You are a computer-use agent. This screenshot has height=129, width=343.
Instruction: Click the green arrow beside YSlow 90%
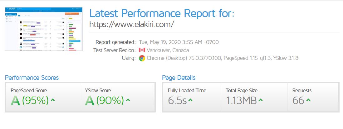pos(128,100)
